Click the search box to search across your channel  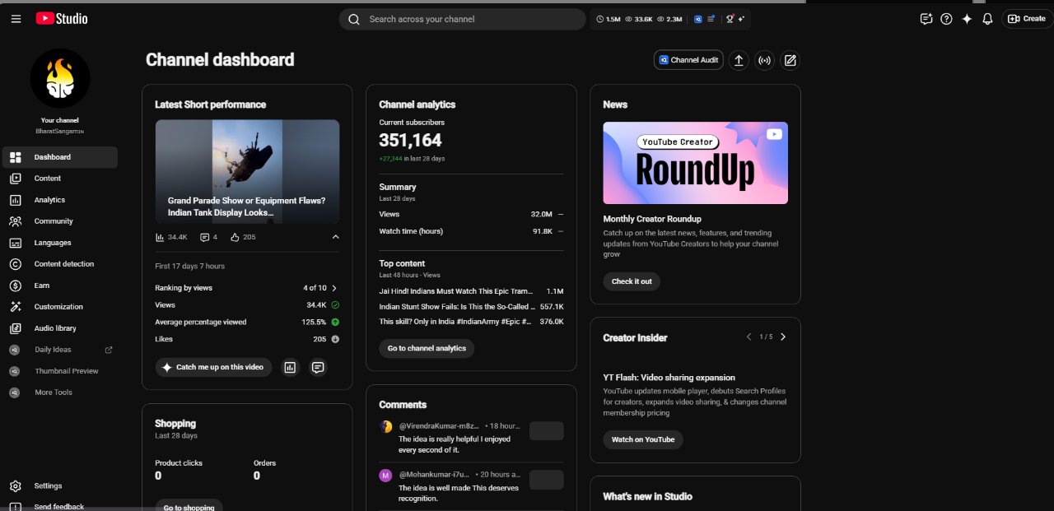point(463,19)
